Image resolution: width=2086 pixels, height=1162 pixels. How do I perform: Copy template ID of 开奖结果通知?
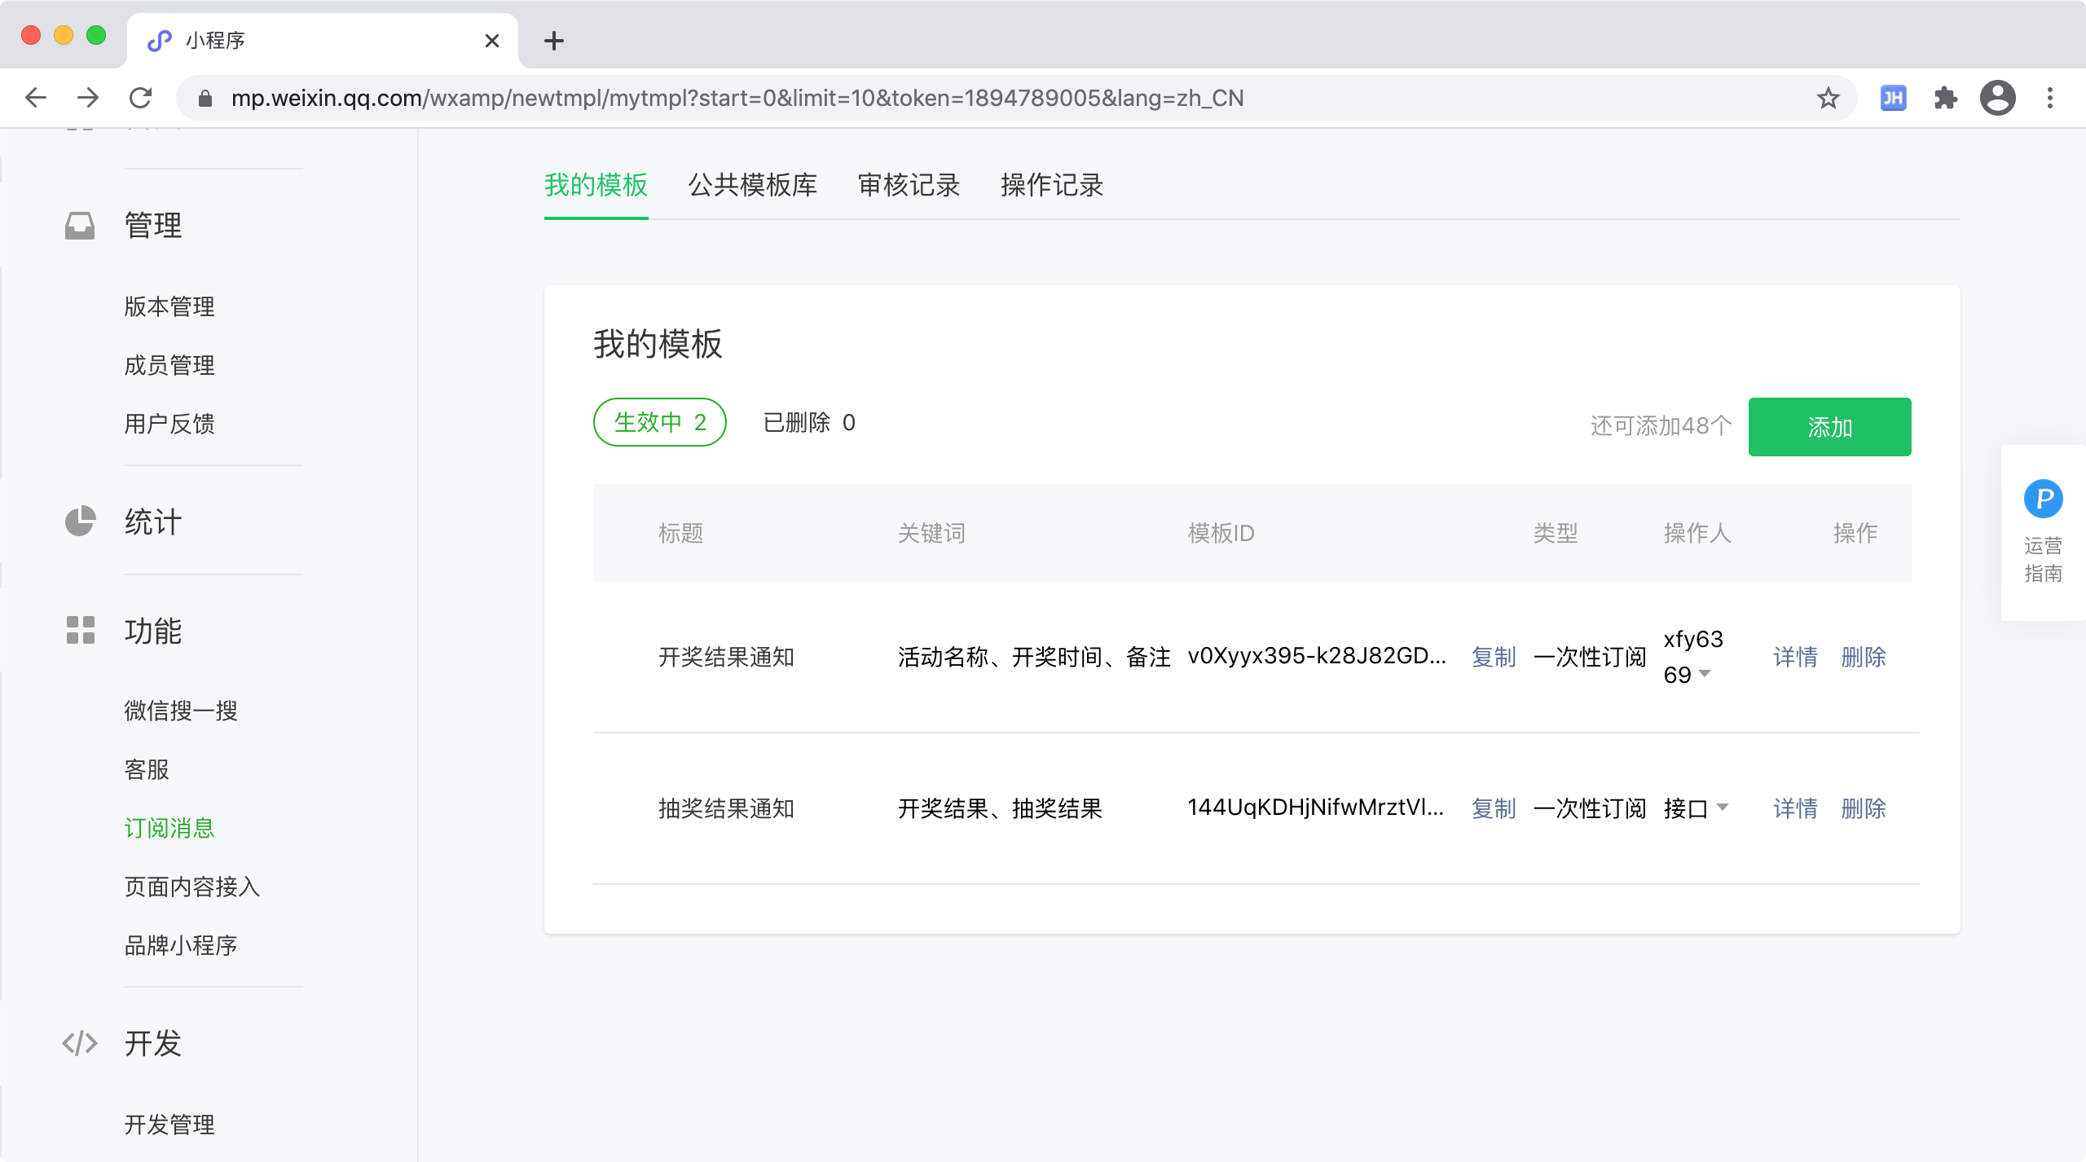(1493, 657)
